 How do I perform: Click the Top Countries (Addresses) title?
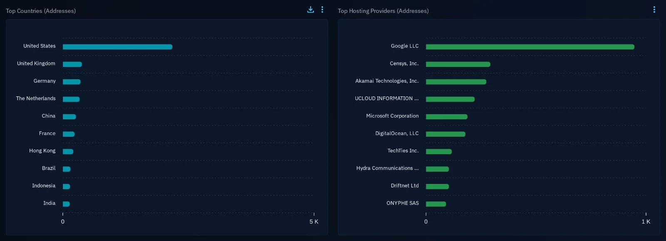[41, 11]
